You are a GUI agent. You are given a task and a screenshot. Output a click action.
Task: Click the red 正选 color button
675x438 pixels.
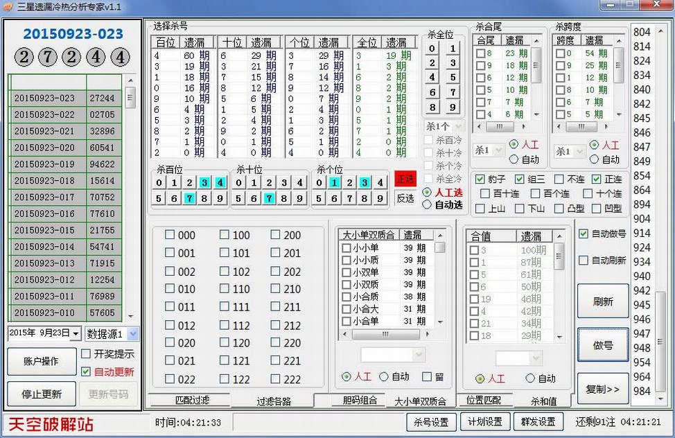[x=405, y=179]
